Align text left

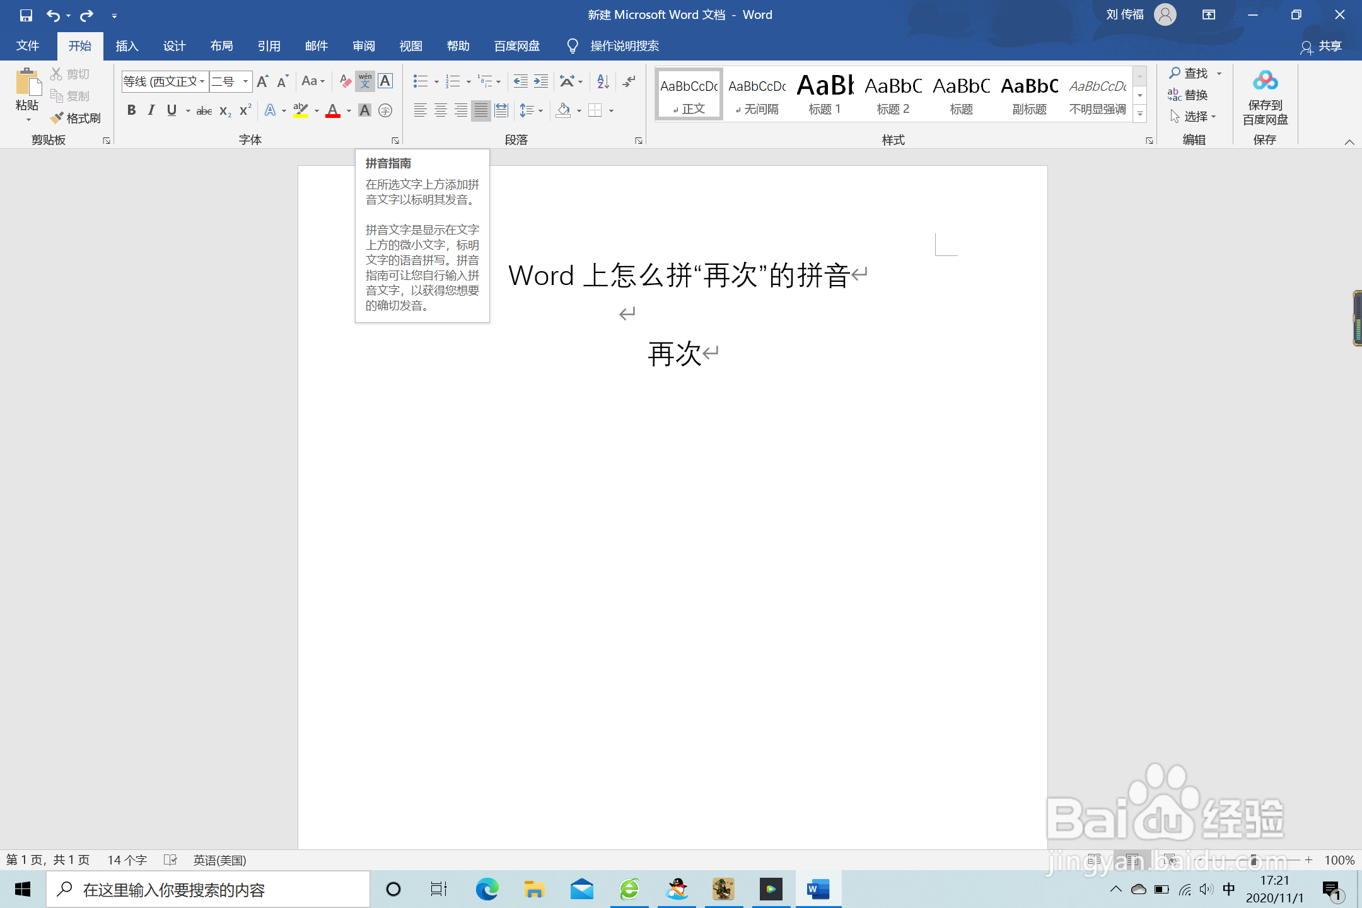pyautogui.click(x=421, y=111)
